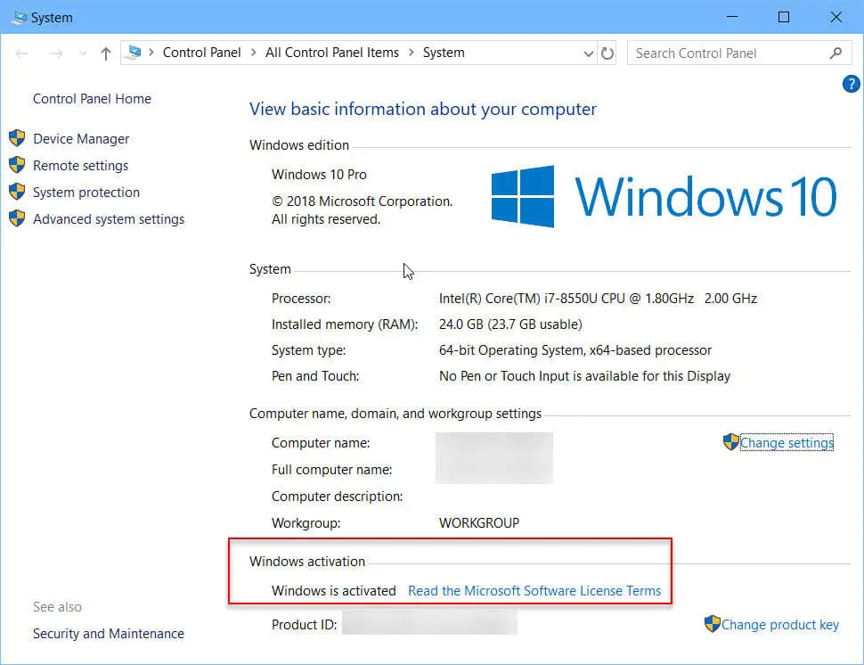Go up one level with the up arrow
Image resolution: width=864 pixels, height=665 pixels.
[104, 53]
